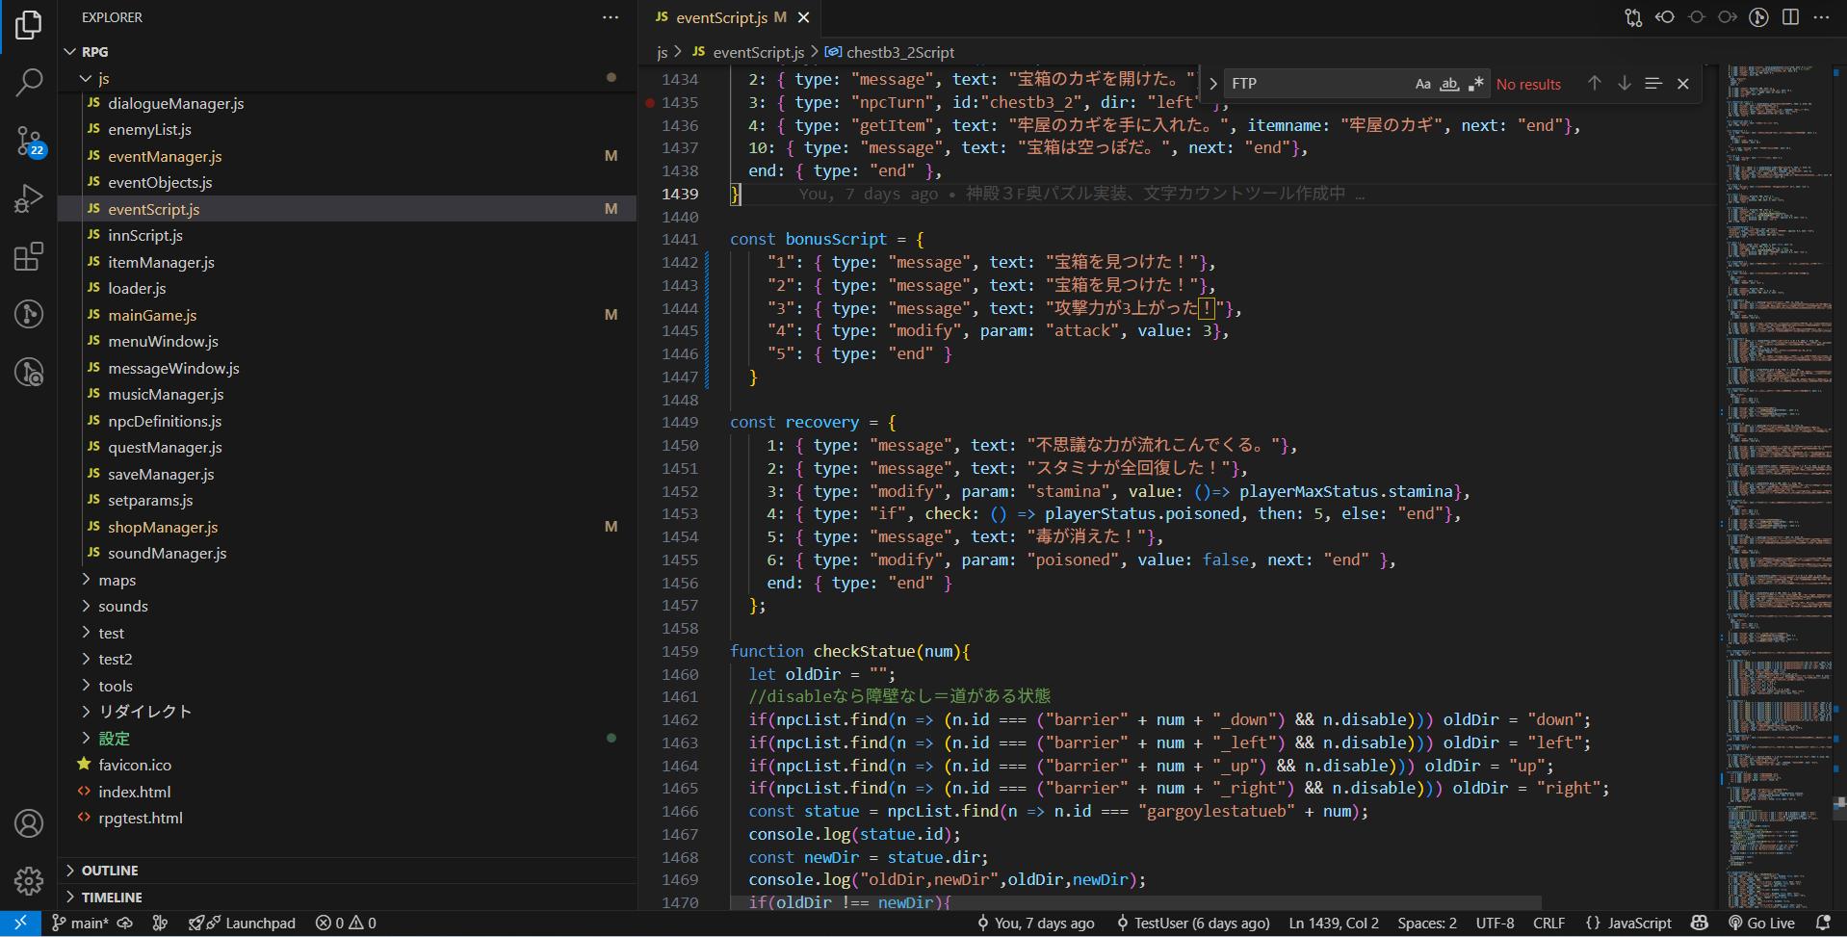Viewport: 1847px width, 937px height.
Task: Expand the maps folder
Action: tap(117, 580)
